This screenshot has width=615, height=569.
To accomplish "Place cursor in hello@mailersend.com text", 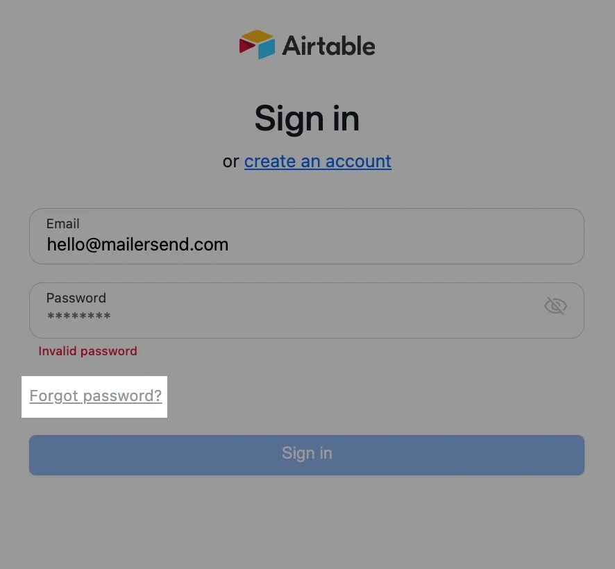I will click(137, 244).
